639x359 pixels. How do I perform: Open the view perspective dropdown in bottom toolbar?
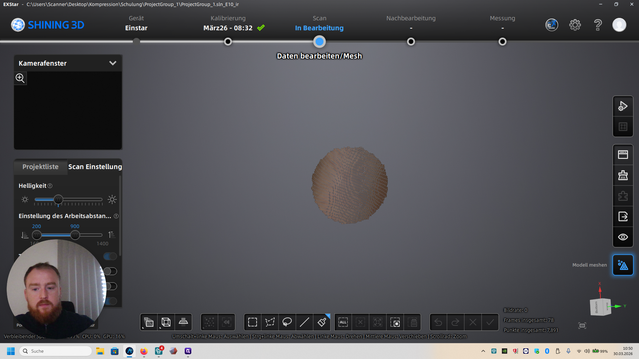pos(149,322)
